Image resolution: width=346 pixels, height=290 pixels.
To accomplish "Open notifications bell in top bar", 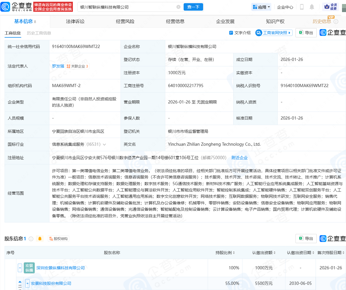I will coord(312,7).
